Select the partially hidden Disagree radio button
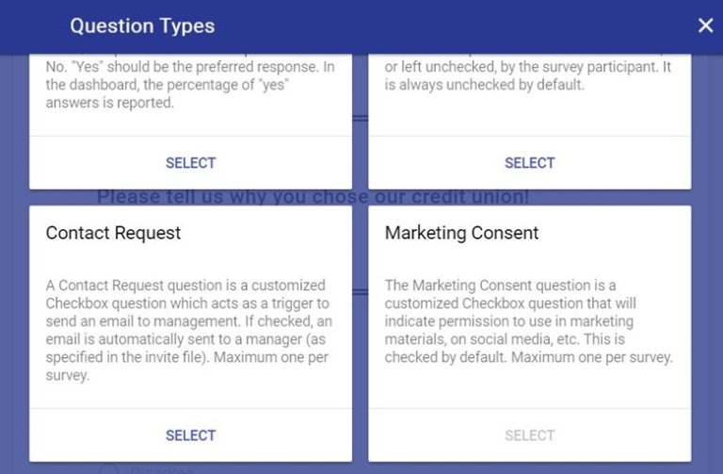The image size is (723, 474). [109, 468]
